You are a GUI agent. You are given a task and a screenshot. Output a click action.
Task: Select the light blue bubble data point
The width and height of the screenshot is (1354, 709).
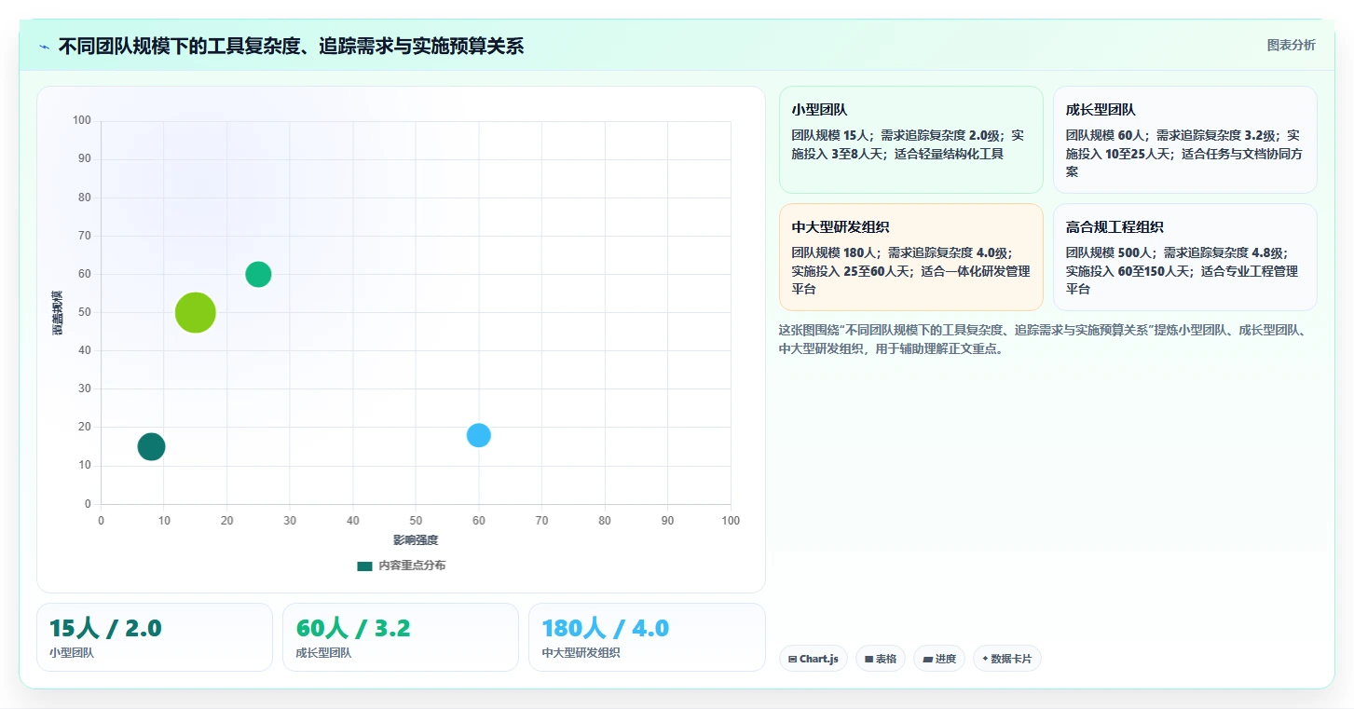tap(478, 435)
